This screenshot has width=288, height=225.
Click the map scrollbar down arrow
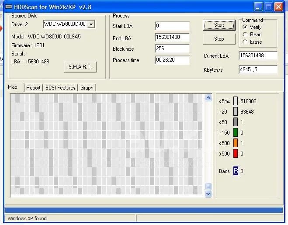[x=208, y=194]
